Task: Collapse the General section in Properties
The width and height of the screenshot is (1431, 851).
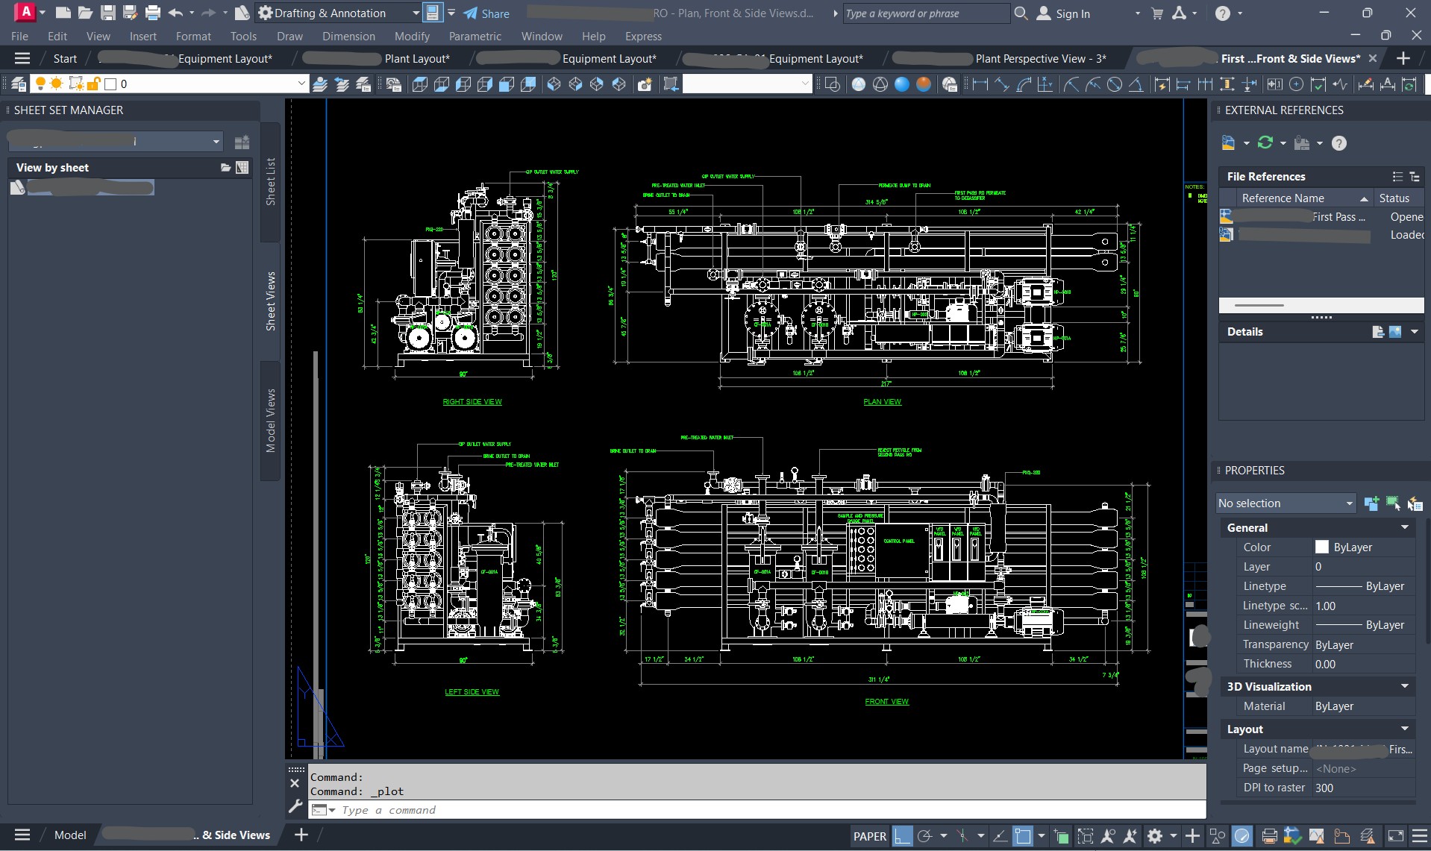Action: point(1404,527)
